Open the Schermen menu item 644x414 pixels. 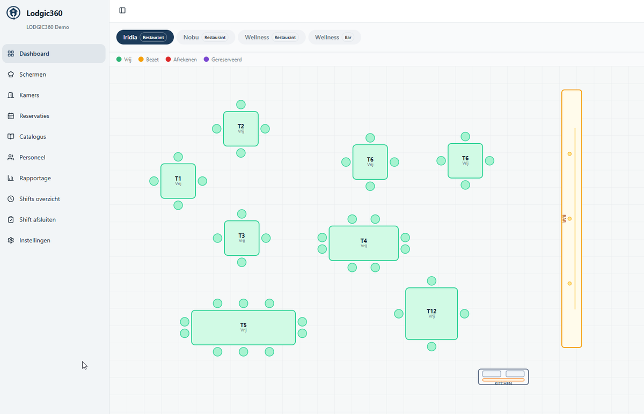coord(54,75)
